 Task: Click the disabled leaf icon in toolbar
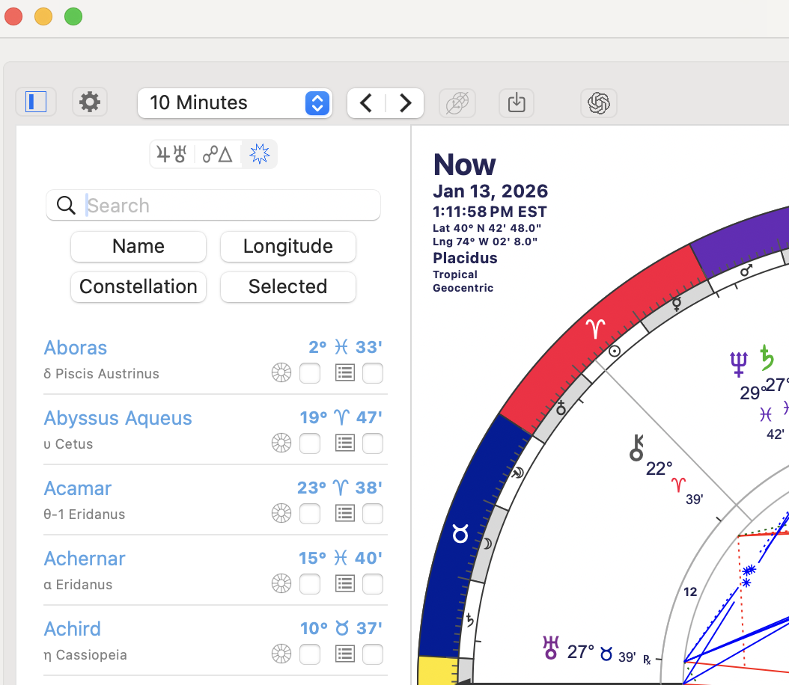click(x=457, y=102)
